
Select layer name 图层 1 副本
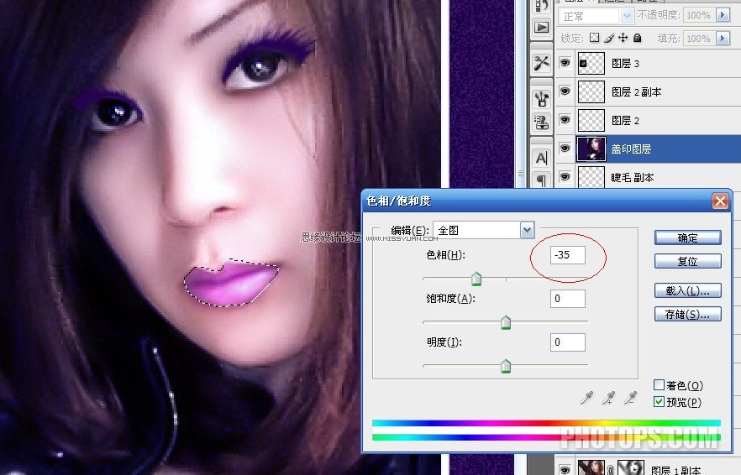(675, 470)
